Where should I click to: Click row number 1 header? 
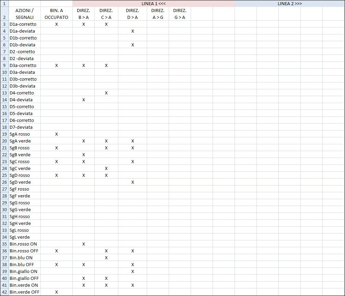point(4,3)
